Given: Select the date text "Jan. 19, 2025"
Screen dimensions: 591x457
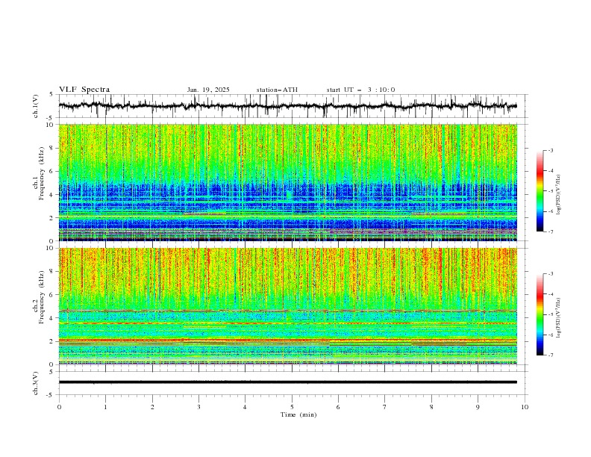Looking at the screenshot, I should click(x=208, y=90).
